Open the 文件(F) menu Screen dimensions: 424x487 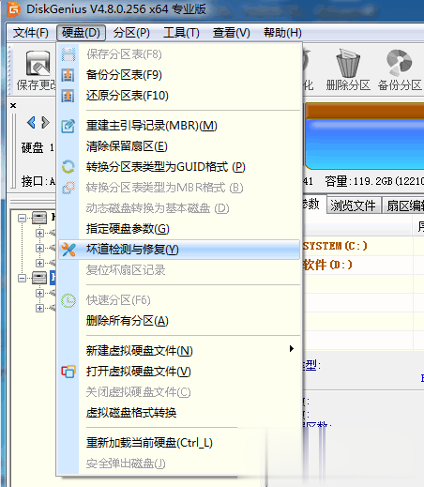coord(31,33)
